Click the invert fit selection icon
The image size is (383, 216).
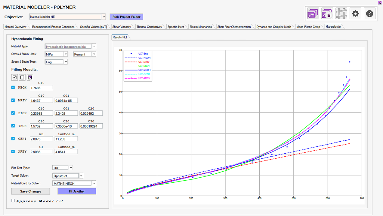[x=30, y=78]
